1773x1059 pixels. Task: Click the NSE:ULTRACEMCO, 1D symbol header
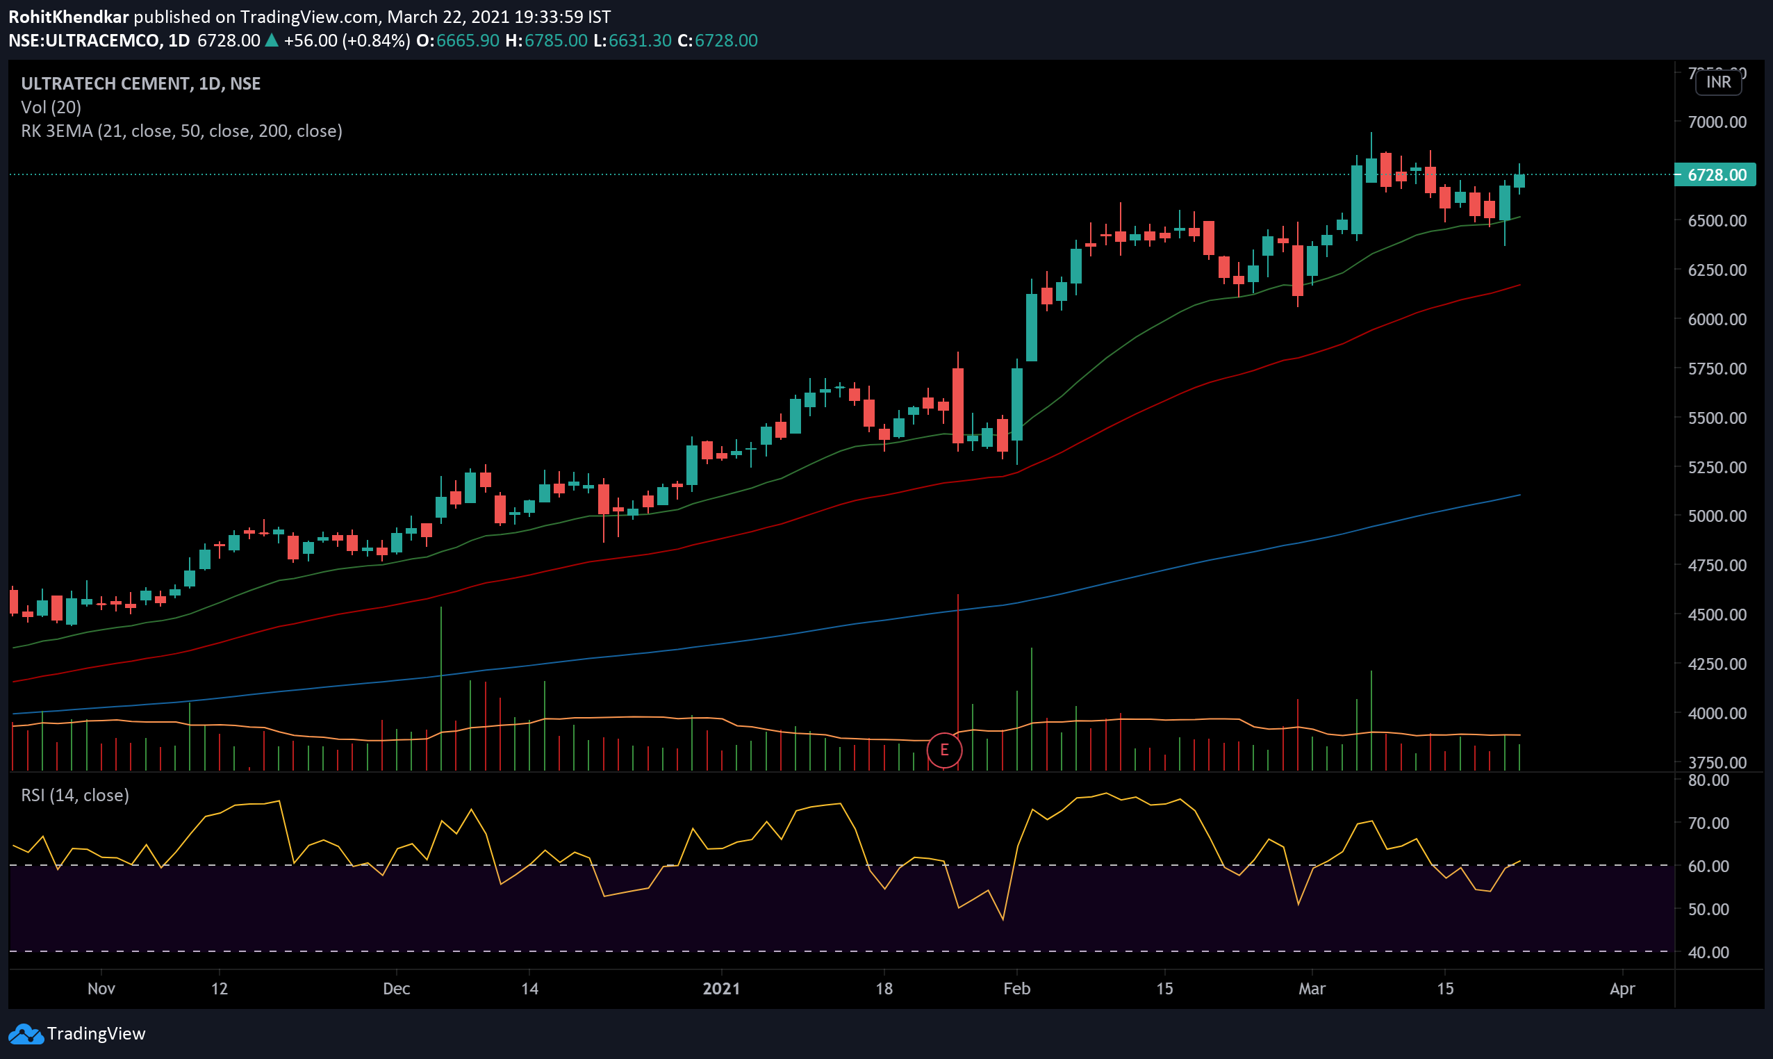point(99,40)
